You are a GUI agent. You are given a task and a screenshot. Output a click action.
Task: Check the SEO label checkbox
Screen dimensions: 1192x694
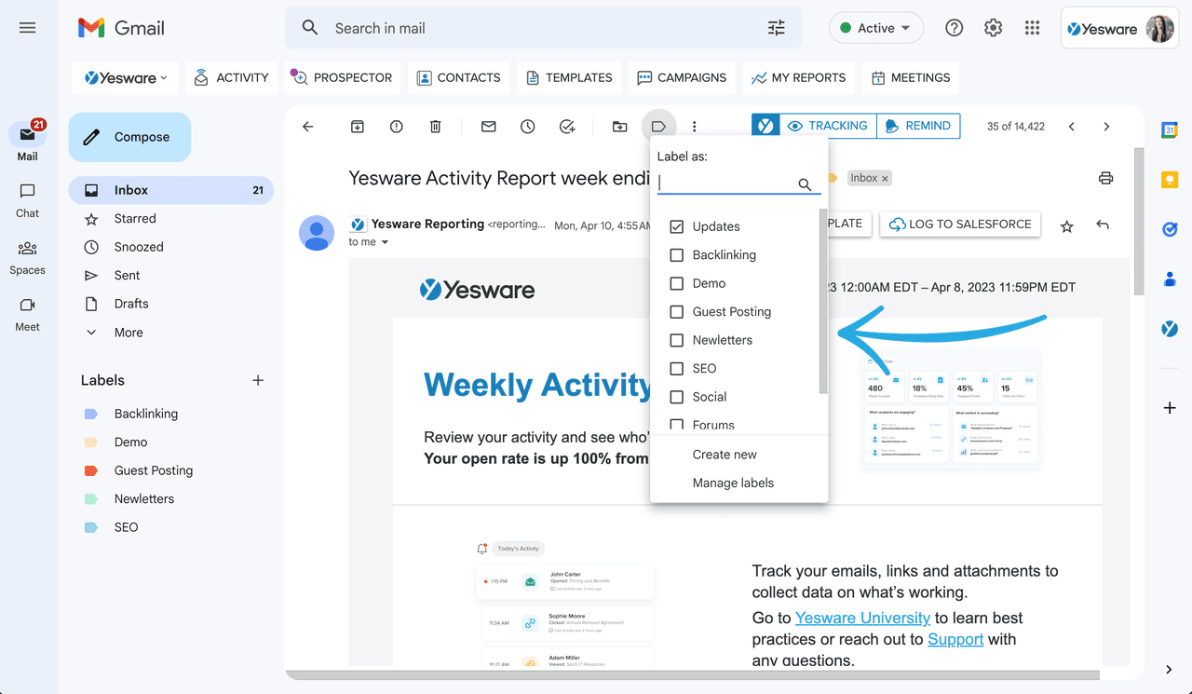tap(677, 369)
